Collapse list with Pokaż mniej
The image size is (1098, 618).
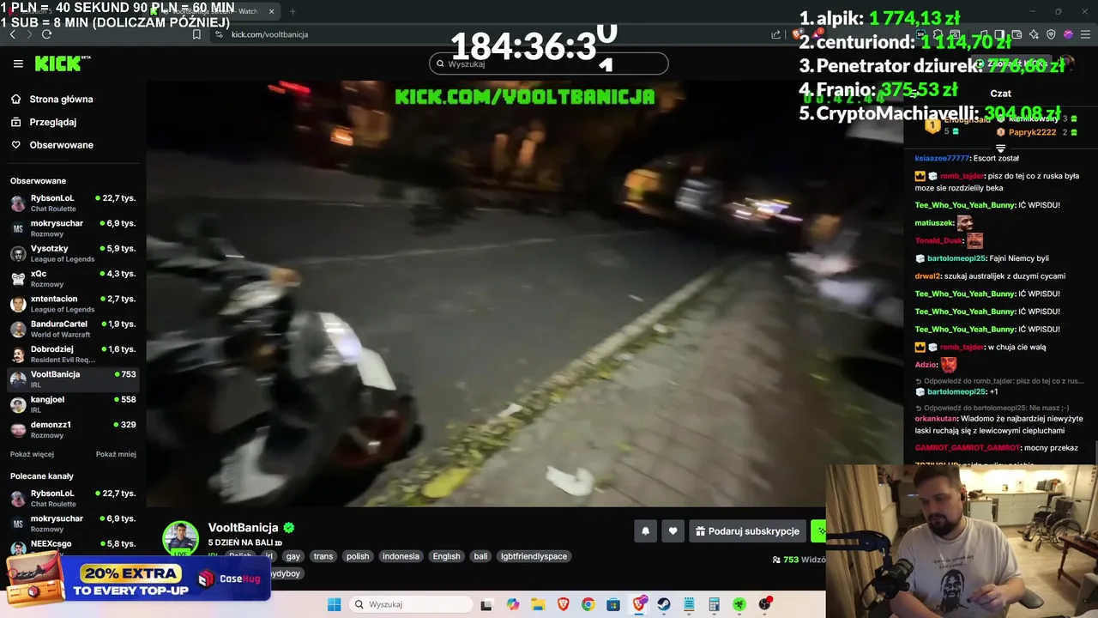(116, 454)
